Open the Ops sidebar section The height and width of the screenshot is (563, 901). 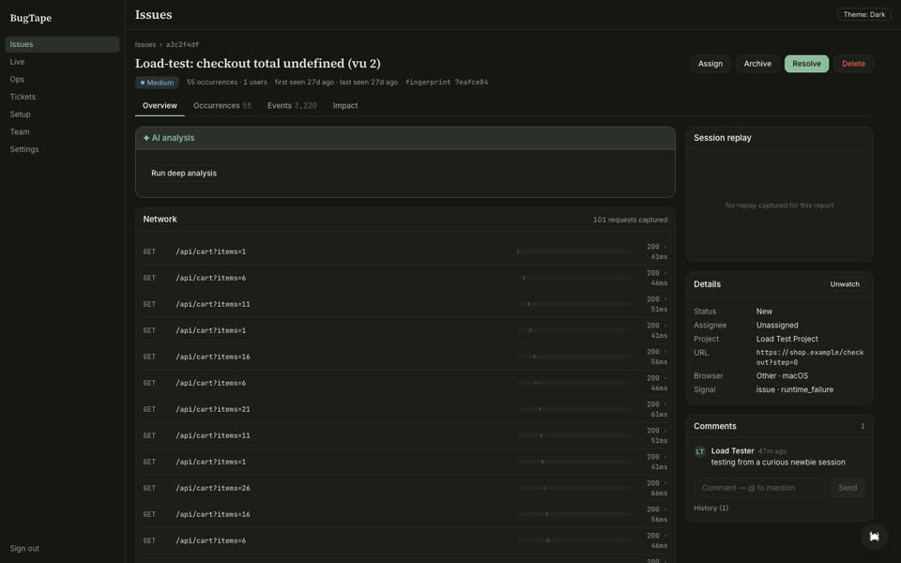pyautogui.click(x=62, y=79)
